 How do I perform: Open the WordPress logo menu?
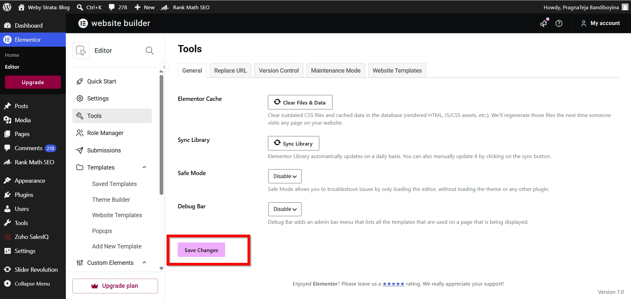pyautogui.click(x=7, y=7)
